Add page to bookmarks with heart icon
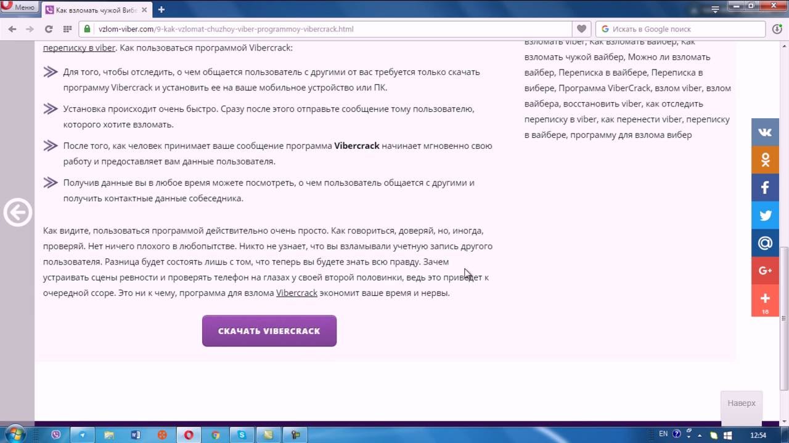 click(x=581, y=29)
